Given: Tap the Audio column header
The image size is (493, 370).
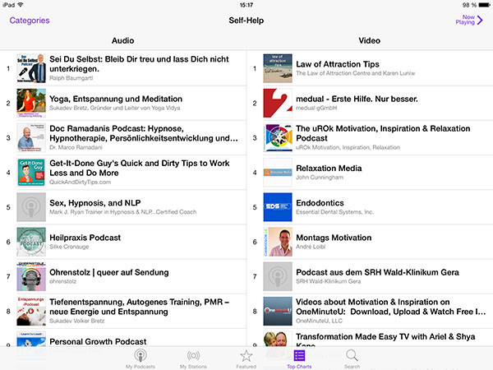Looking at the screenshot, I should [123, 40].
